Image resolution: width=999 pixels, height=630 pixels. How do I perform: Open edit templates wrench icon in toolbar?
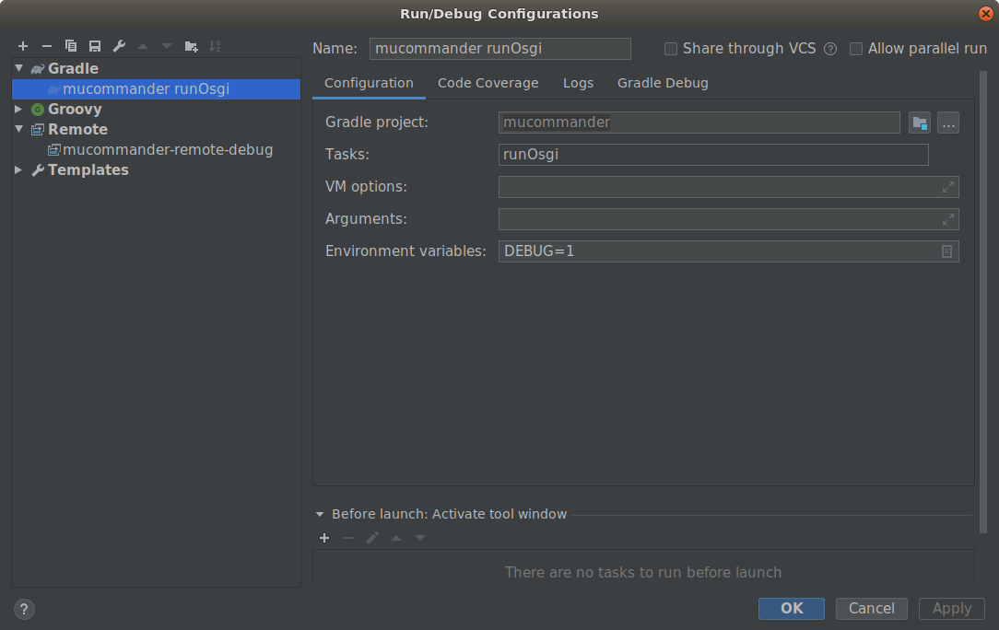[x=119, y=46]
